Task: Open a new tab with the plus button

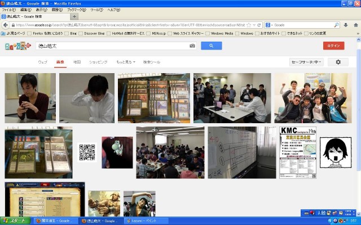Action: click(x=74, y=16)
